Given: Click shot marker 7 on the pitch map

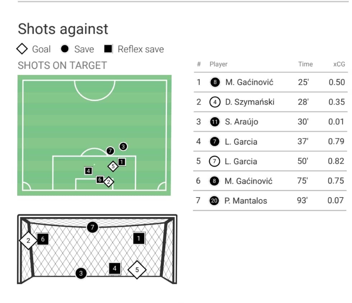Looking at the screenshot, I should (x=110, y=150).
